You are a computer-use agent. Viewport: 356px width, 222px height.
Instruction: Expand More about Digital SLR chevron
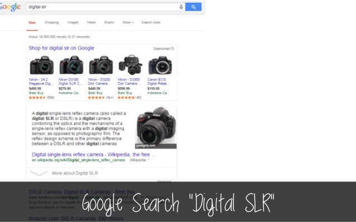[39, 174]
